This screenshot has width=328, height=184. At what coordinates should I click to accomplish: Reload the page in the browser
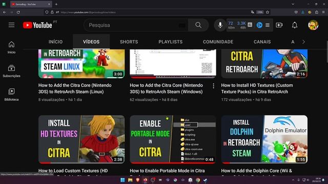coord(18,12)
